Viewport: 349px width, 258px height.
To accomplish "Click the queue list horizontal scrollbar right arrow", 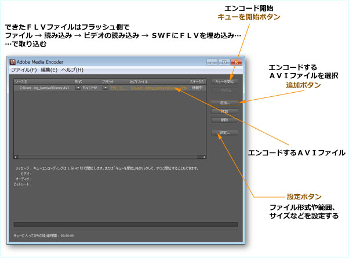I will 203,157.
